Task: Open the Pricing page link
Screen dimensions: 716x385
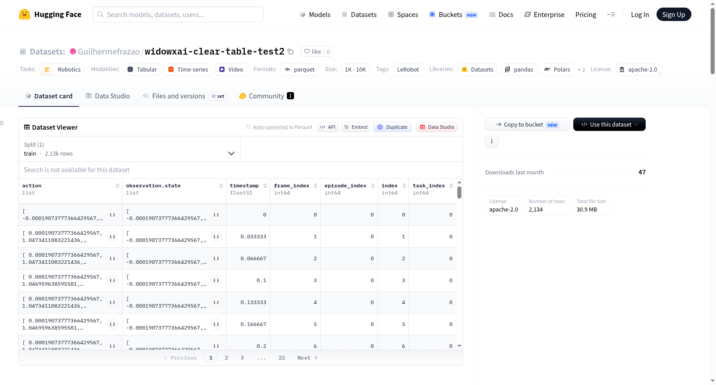Action: (x=586, y=14)
